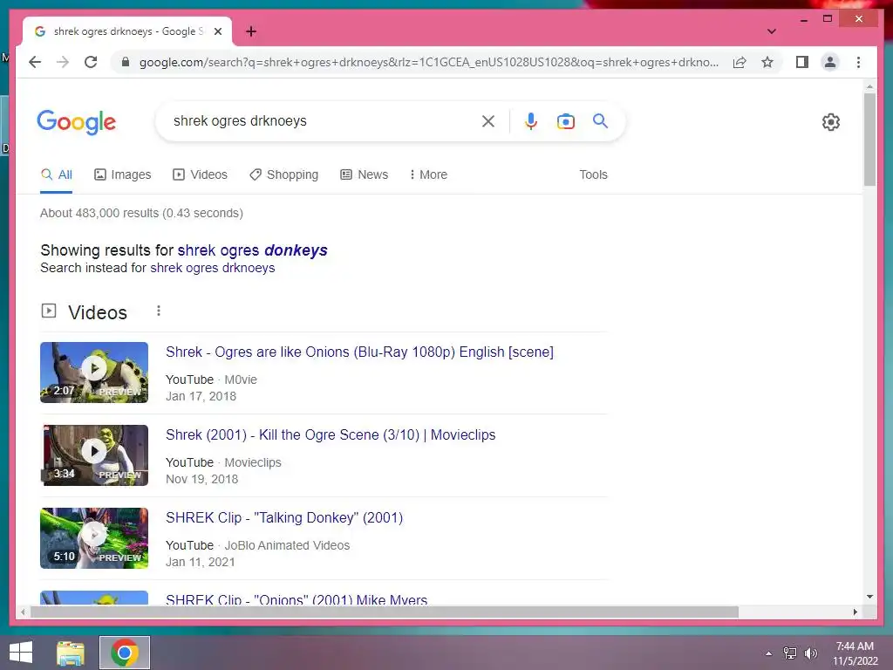
Task: Search by image with camera icon
Action: pyautogui.click(x=565, y=120)
